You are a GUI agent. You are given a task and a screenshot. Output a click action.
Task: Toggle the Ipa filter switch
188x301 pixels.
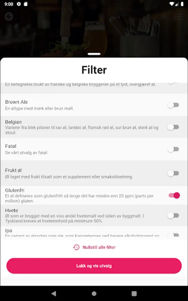click(173, 234)
